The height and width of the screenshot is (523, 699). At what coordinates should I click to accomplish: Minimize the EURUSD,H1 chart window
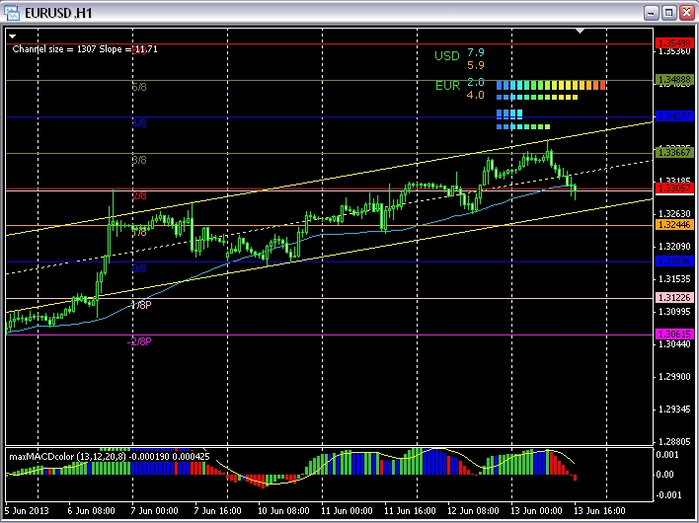652,13
